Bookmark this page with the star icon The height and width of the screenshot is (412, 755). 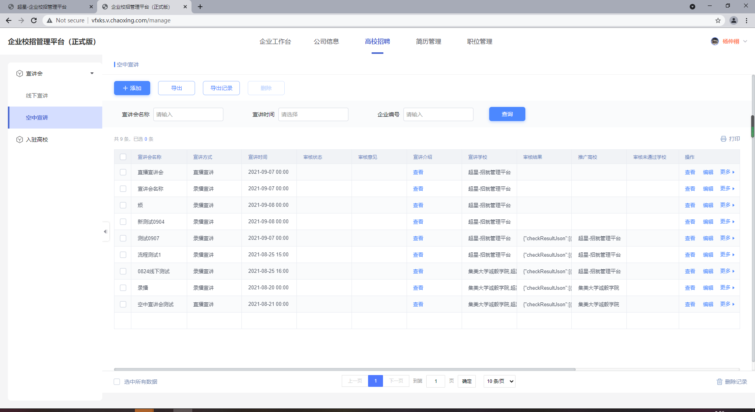718,20
